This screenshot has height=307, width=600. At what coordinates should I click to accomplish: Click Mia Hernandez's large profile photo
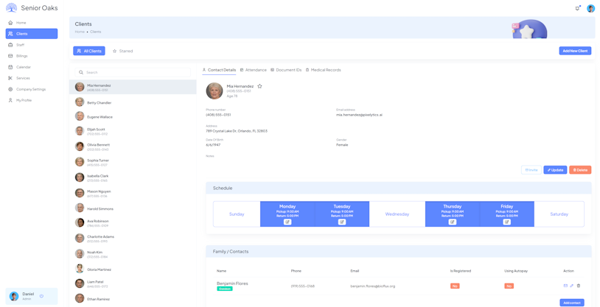tap(214, 91)
